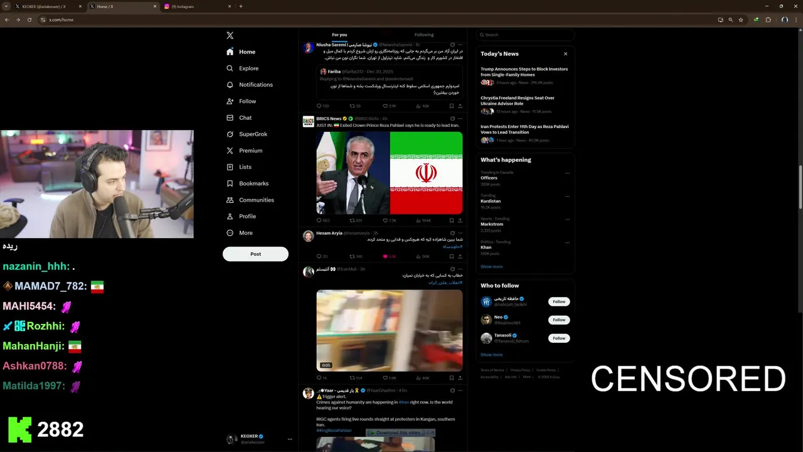803x452 pixels.
Task: Open the Kurdistan trending topic
Action: tap(491, 202)
